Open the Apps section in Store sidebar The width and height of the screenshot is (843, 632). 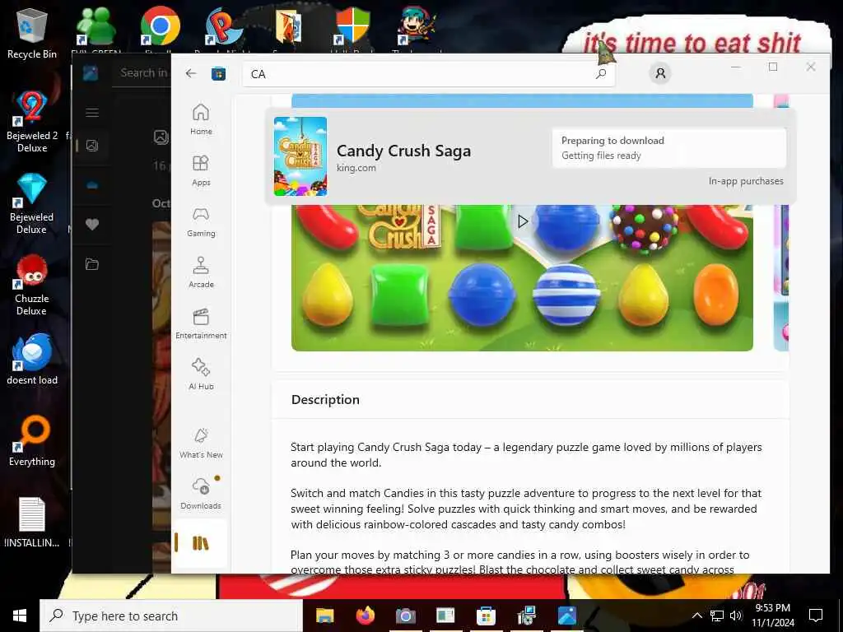(x=201, y=170)
